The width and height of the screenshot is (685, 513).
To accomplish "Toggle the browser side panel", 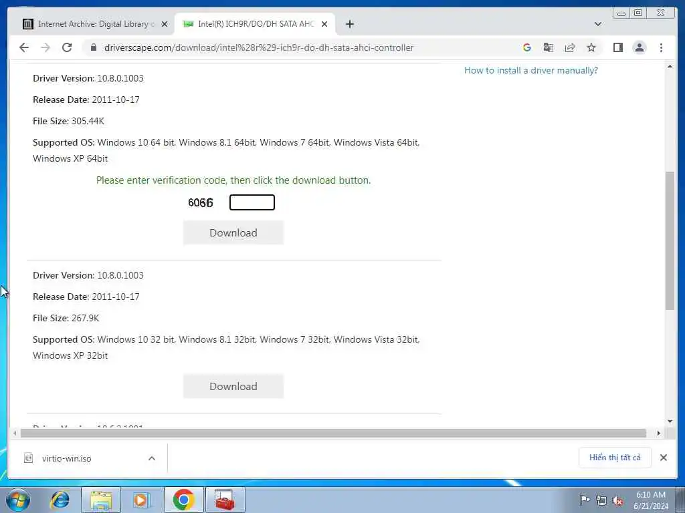I will click(617, 47).
